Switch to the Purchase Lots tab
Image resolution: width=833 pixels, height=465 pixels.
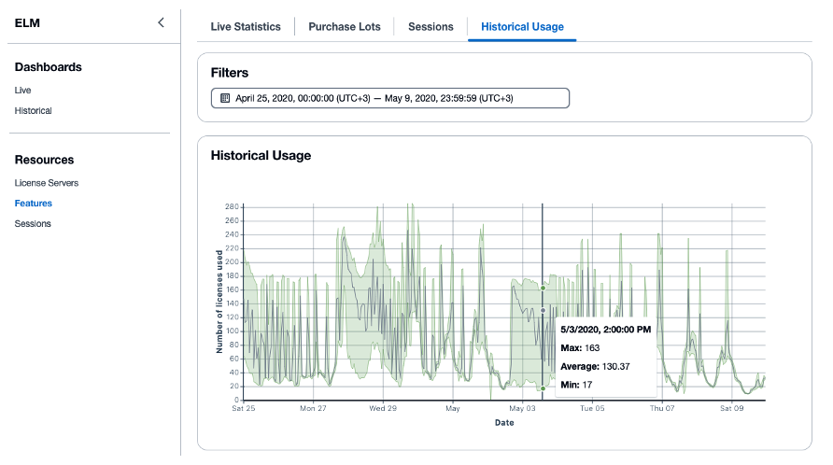click(x=344, y=27)
